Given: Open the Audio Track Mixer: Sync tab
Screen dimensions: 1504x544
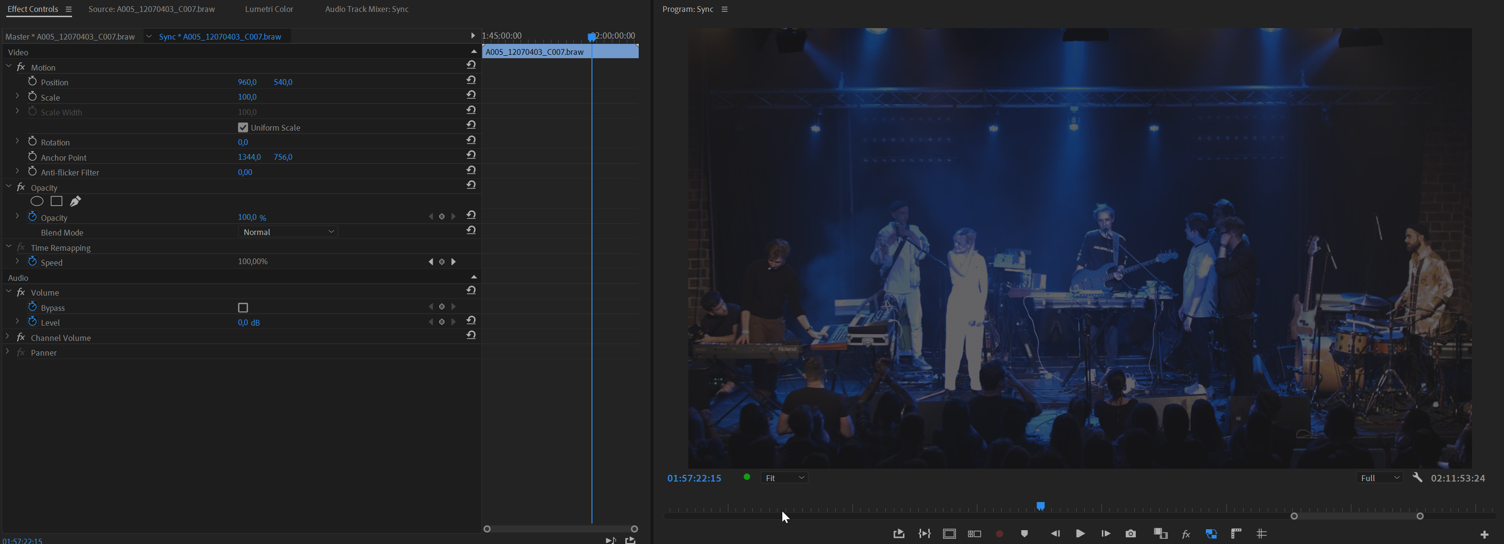Looking at the screenshot, I should 366,10.
